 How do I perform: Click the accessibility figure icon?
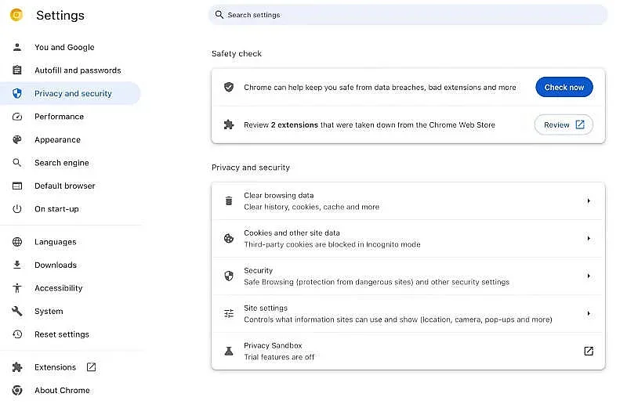[17, 288]
